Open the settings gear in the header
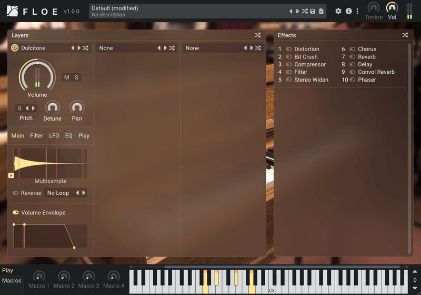The width and height of the screenshot is (421, 295). [338, 11]
